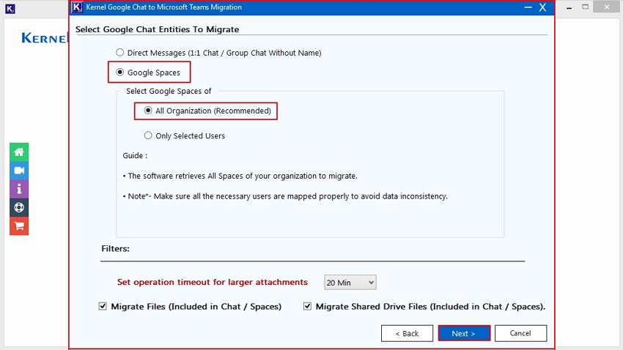This screenshot has height=350, width=623.
Task: Choose All Organization (Recommended) option
Action: tap(148, 111)
